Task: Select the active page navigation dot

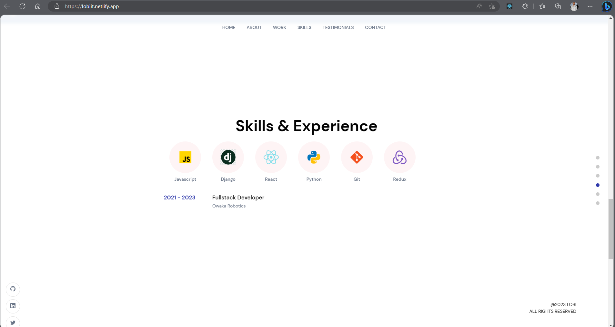Action: pyautogui.click(x=598, y=185)
